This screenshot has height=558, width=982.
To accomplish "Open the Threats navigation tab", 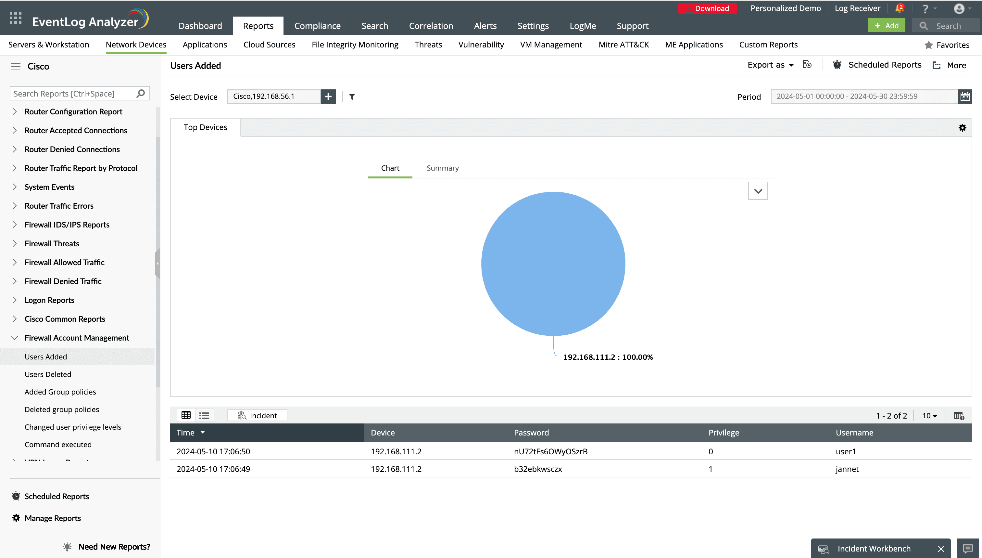I will [428, 45].
